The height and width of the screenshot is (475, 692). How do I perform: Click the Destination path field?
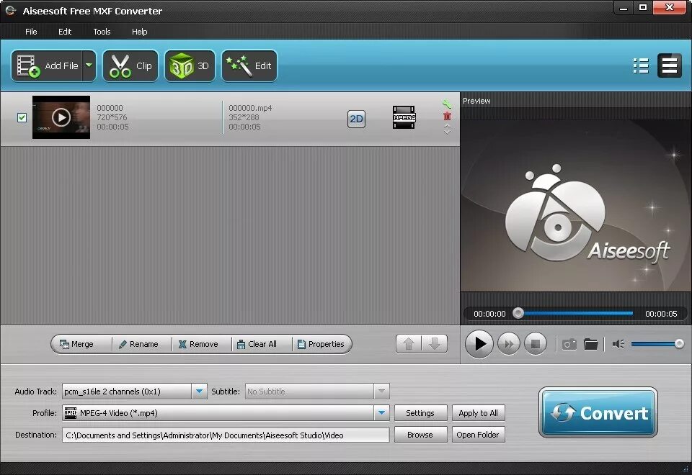226,435
